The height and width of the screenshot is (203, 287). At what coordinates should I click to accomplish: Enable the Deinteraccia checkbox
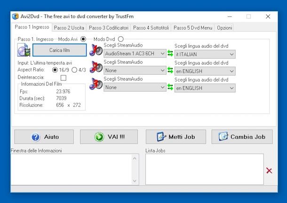point(64,78)
